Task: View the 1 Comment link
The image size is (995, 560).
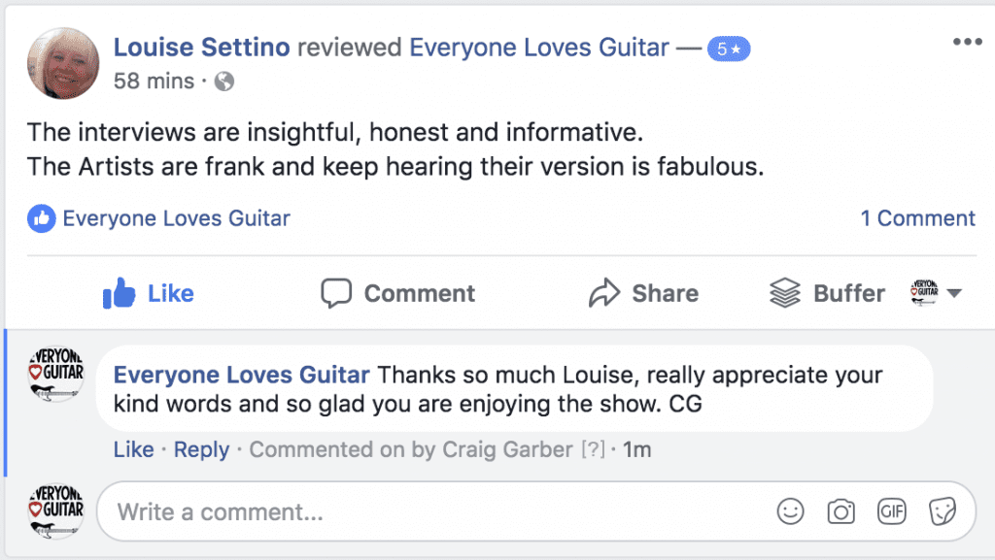Action: coord(917,218)
